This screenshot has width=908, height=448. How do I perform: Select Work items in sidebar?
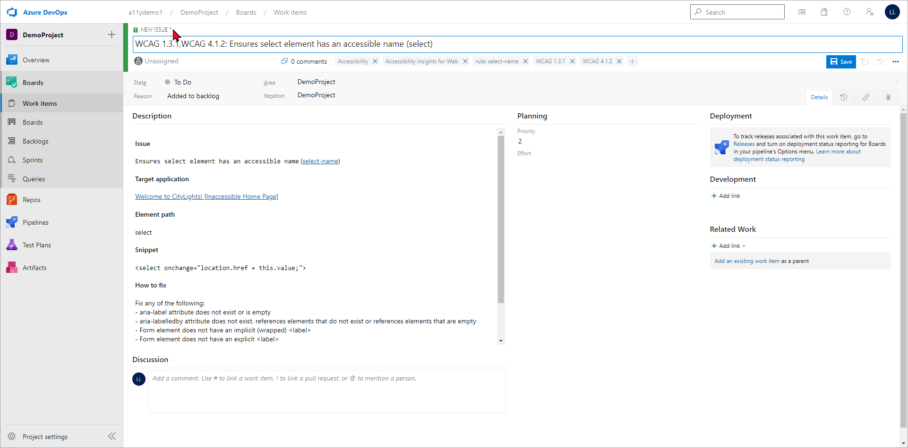[x=61, y=103]
